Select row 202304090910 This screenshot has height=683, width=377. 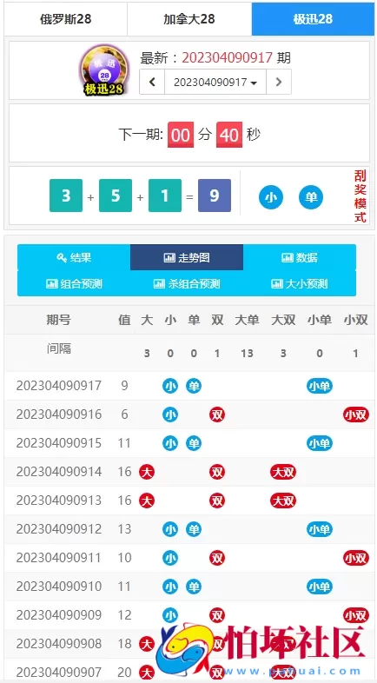tap(189, 587)
